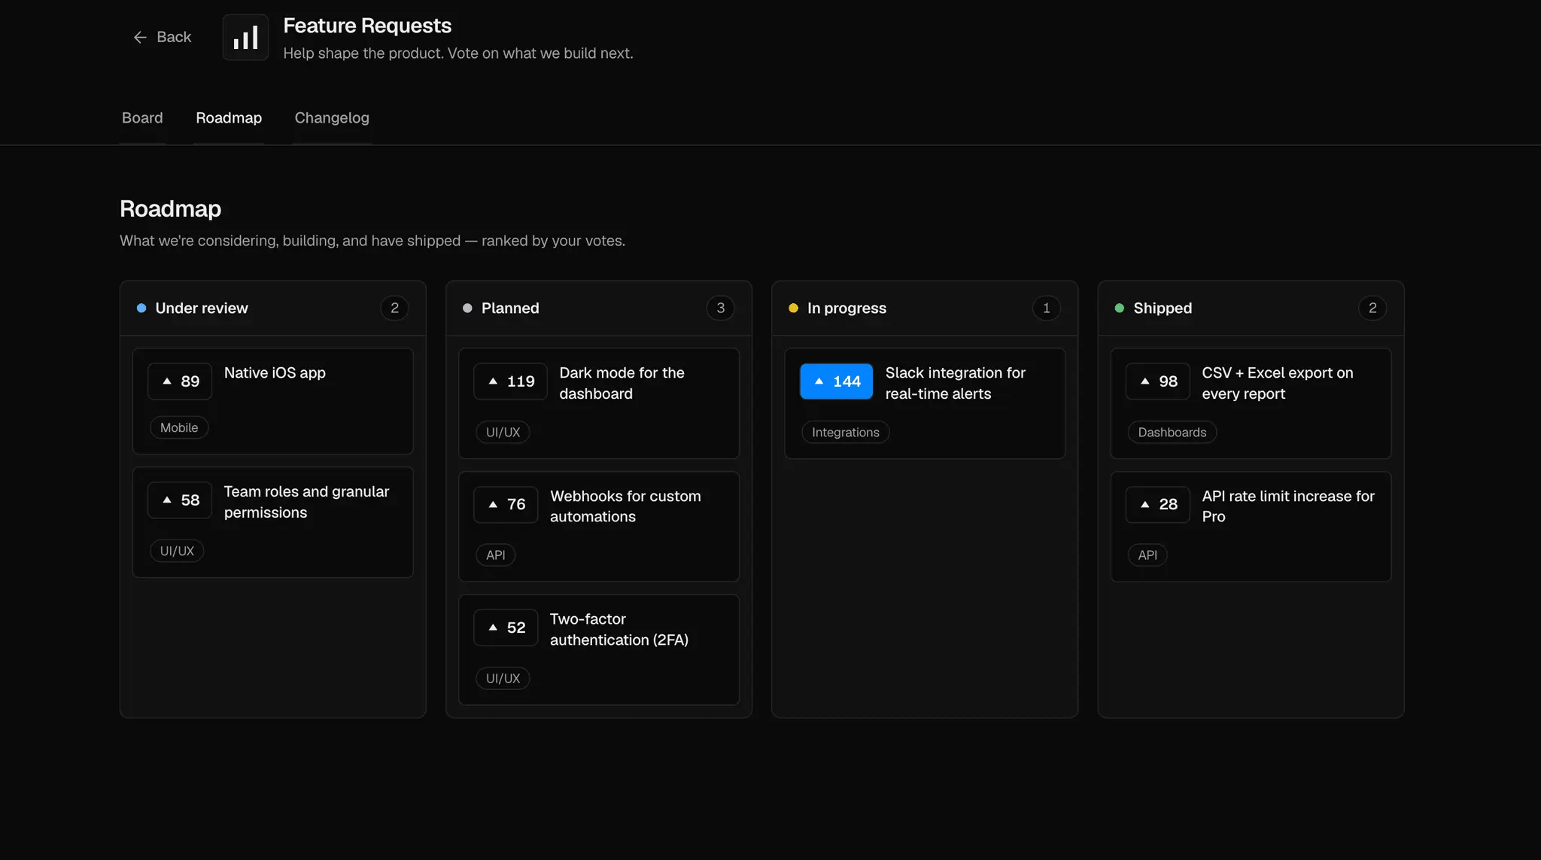Click the green Shipped status dot
1541x860 pixels.
1120,308
